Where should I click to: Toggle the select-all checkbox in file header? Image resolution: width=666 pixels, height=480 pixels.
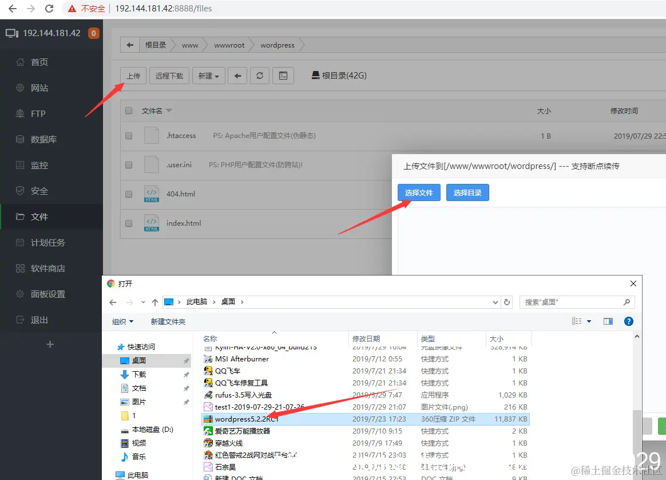[129, 111]
